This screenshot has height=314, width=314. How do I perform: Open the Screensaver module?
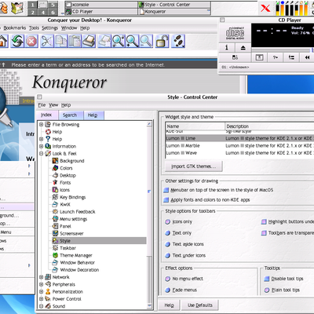(x=71, y=233)
